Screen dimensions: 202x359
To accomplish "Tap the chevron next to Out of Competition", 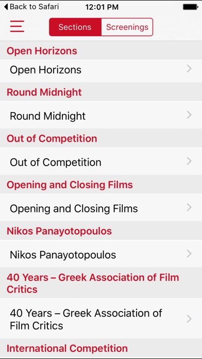I will (189, 161).
